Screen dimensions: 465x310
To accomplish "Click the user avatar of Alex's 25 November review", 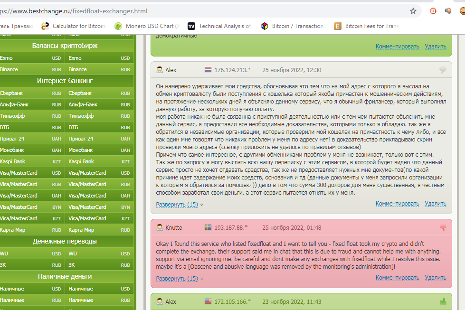I will click(160, 70).
